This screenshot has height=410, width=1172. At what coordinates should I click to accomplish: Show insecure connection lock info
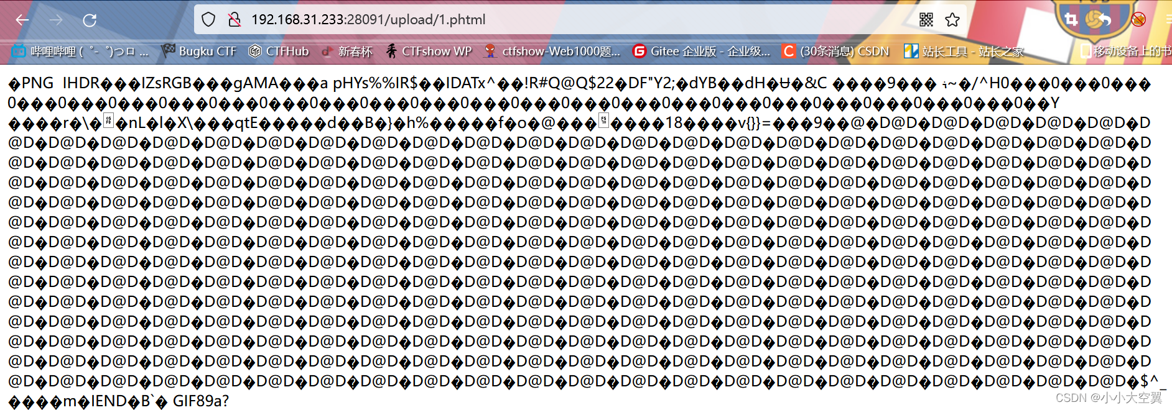[x=235, y=20]
